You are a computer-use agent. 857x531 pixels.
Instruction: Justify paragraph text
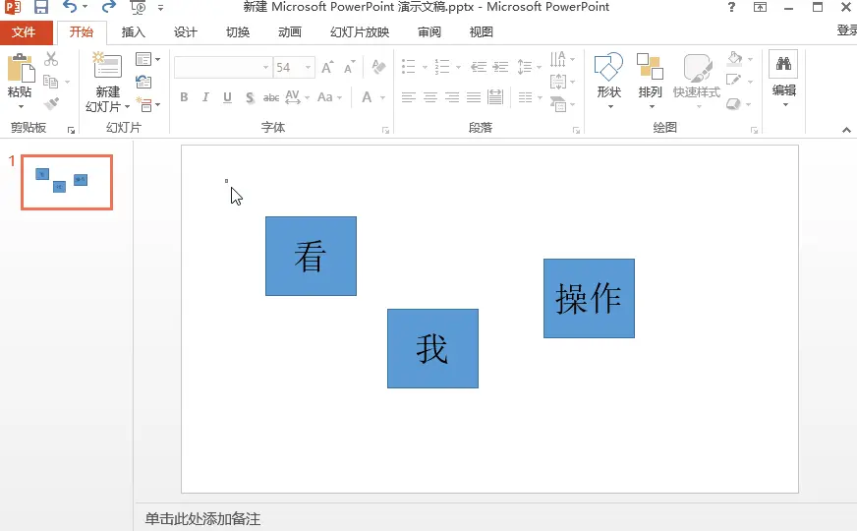474,97
